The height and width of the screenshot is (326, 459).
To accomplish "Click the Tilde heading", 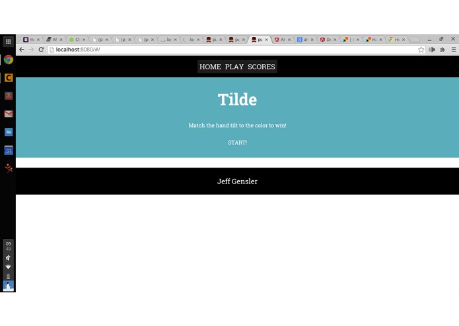I will coord(237,100).
